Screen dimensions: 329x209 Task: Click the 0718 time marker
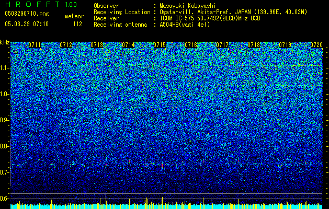254,45
